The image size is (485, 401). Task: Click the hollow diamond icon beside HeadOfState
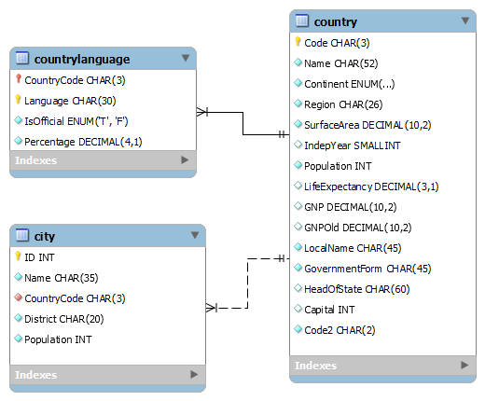(x=298, y=288)
